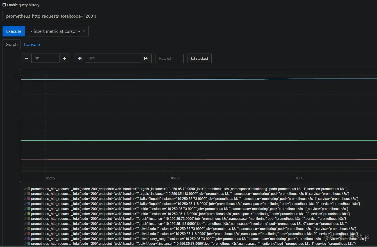Select legend text handler="/api/v1/series" instance 10.250.85.73:9090

(194, 229)
